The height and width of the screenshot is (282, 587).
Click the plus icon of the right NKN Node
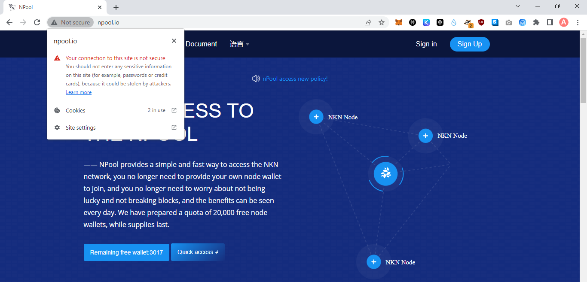(425, 136)
